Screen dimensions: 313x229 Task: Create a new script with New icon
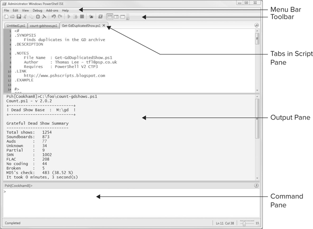point(6,17)
